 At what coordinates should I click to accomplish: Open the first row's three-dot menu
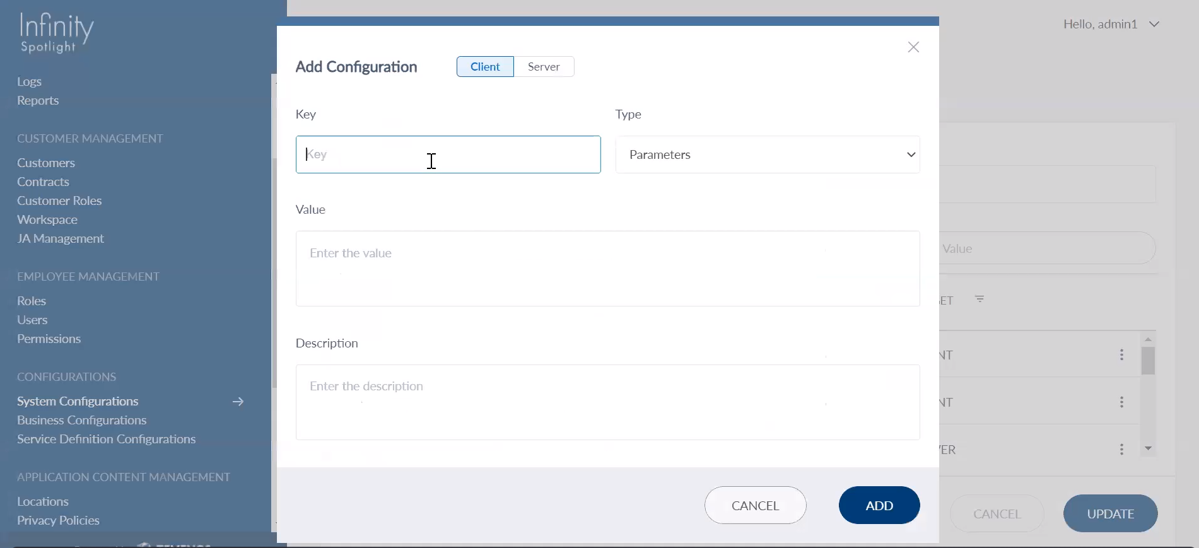coord(1121,355)
